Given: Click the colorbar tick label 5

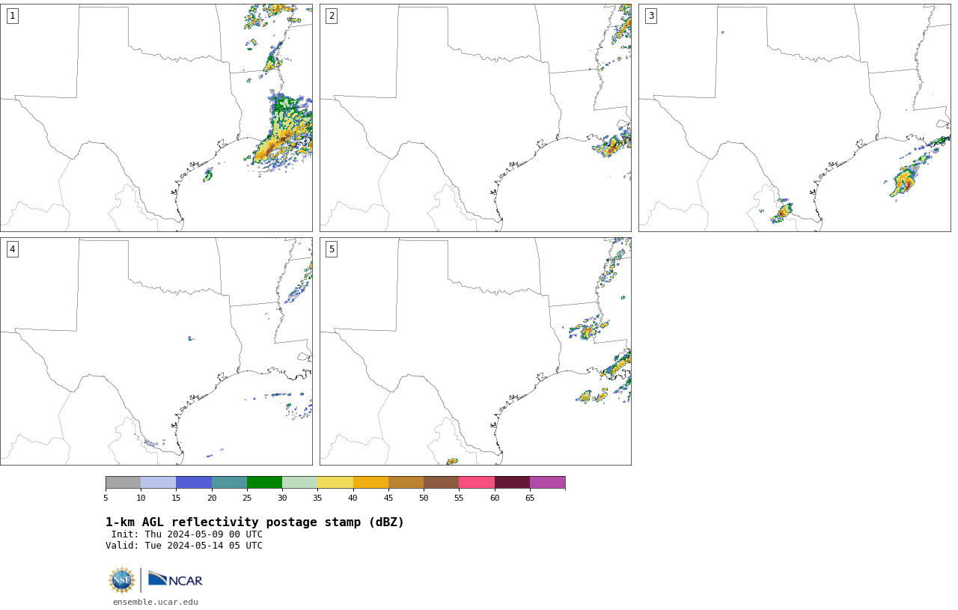Looking at the screenshot, I should tap(106, 498).
